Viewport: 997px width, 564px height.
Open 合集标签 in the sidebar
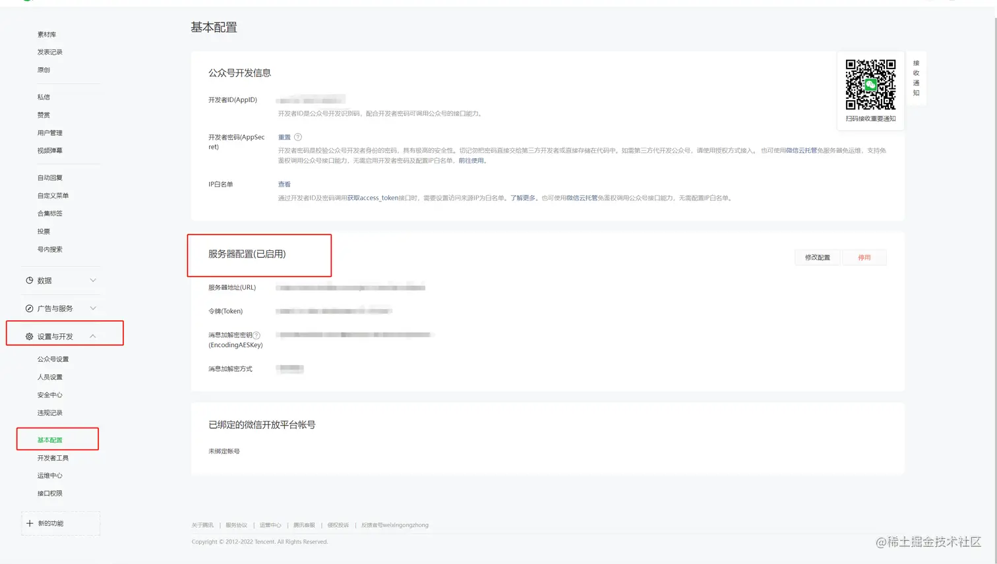coord(50,213)
